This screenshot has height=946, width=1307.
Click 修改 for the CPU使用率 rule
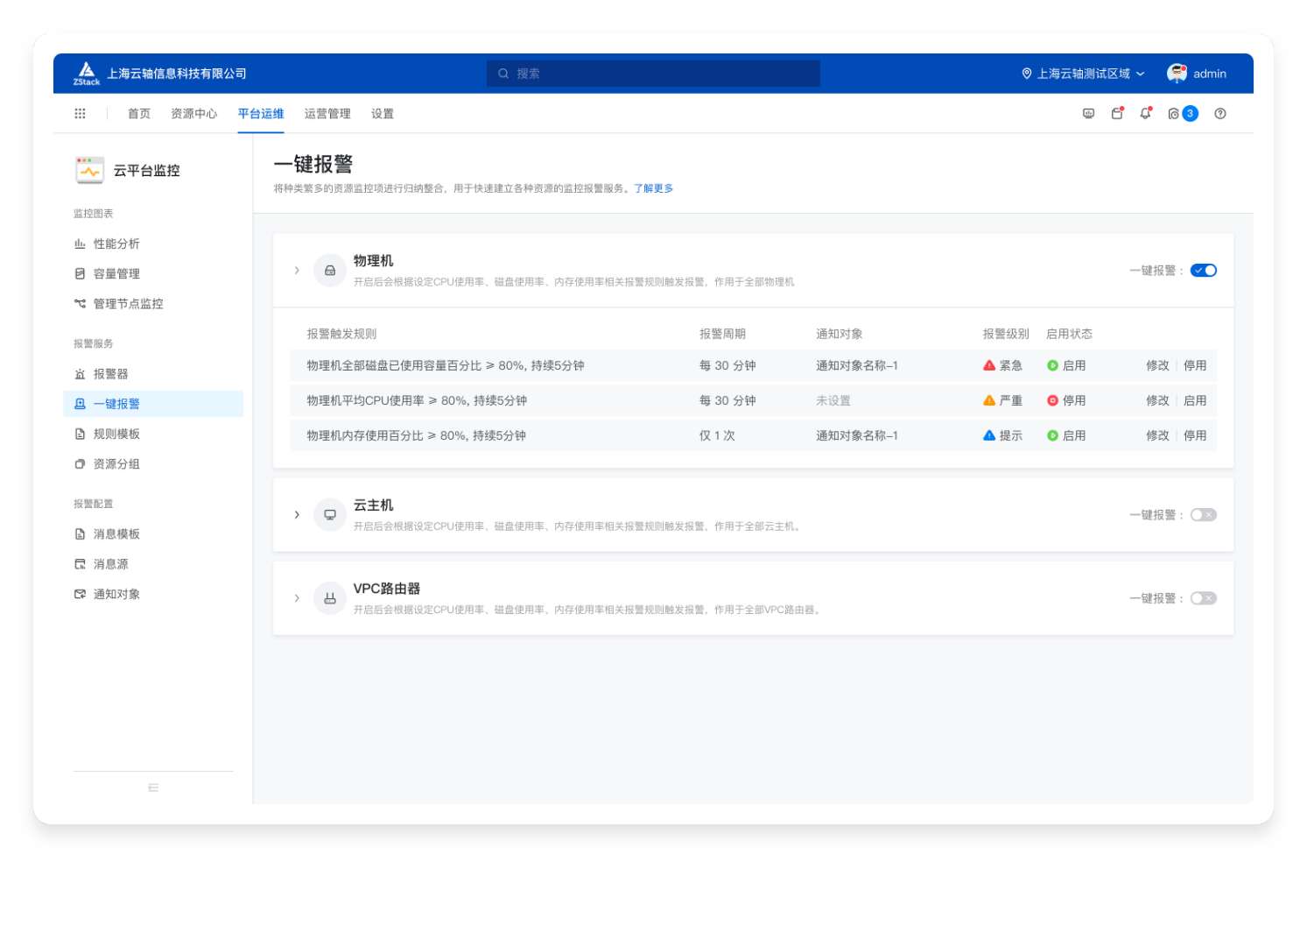pos(1157,400)
